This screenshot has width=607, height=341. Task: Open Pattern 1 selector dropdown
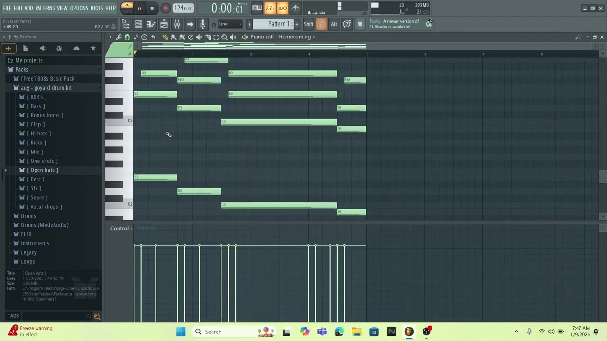pyautogui.click(x=274, y=24)
